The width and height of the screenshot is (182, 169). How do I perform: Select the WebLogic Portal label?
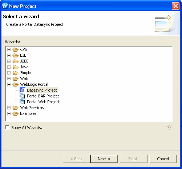click(34, 84)
